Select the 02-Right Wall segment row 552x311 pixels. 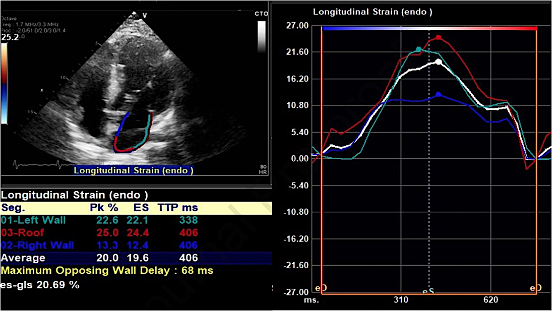point(37,245)
